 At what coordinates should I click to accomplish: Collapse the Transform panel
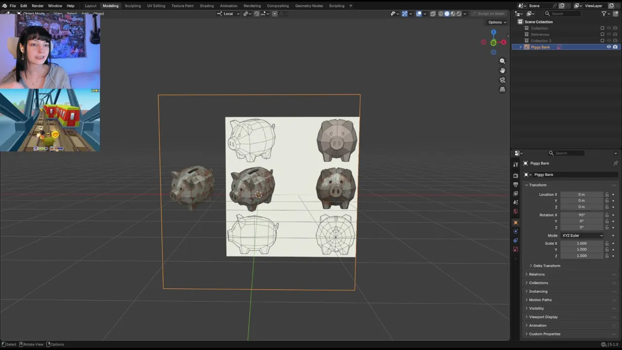537,185
